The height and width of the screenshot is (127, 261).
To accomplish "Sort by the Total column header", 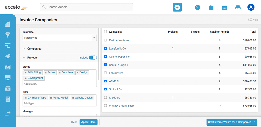I will (x=253, y=32).
